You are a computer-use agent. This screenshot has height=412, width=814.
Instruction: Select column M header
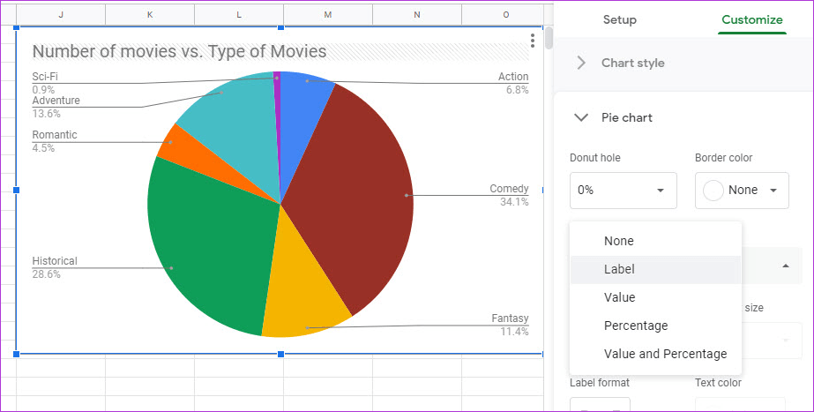(x=328, y=15)
